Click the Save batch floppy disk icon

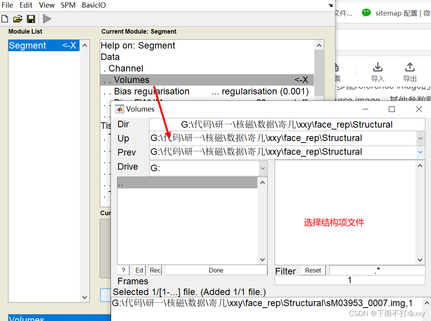tap(31, 19)
